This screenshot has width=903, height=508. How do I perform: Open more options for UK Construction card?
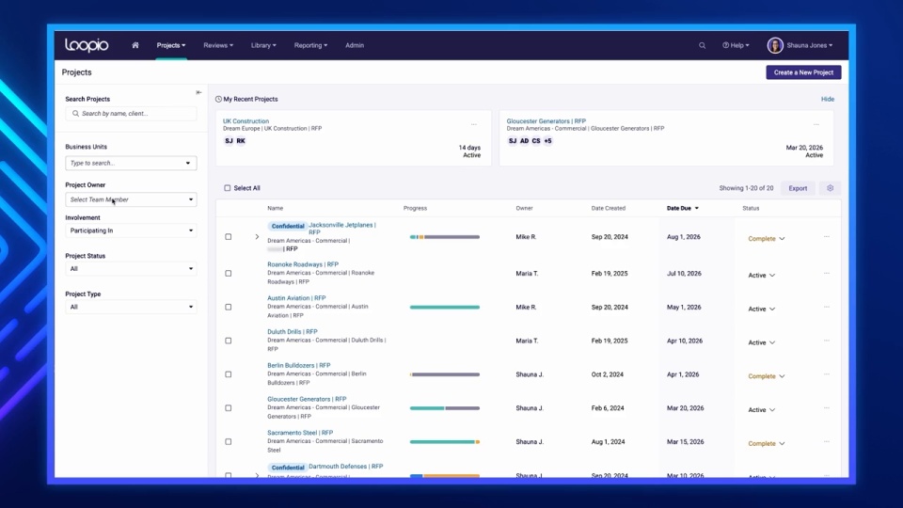coord(474,124)
